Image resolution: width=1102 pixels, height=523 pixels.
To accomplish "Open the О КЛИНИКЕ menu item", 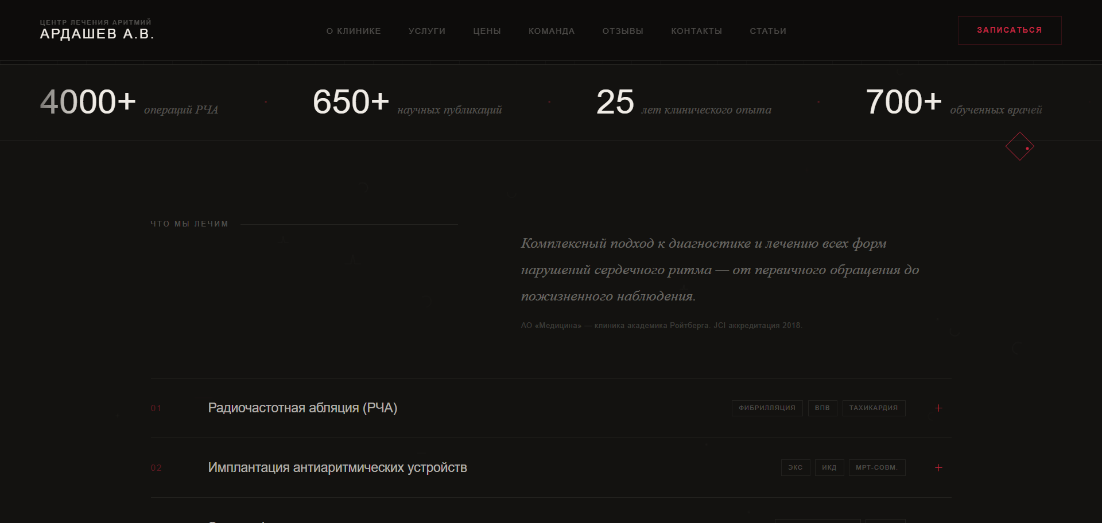I will click(354, 31).
